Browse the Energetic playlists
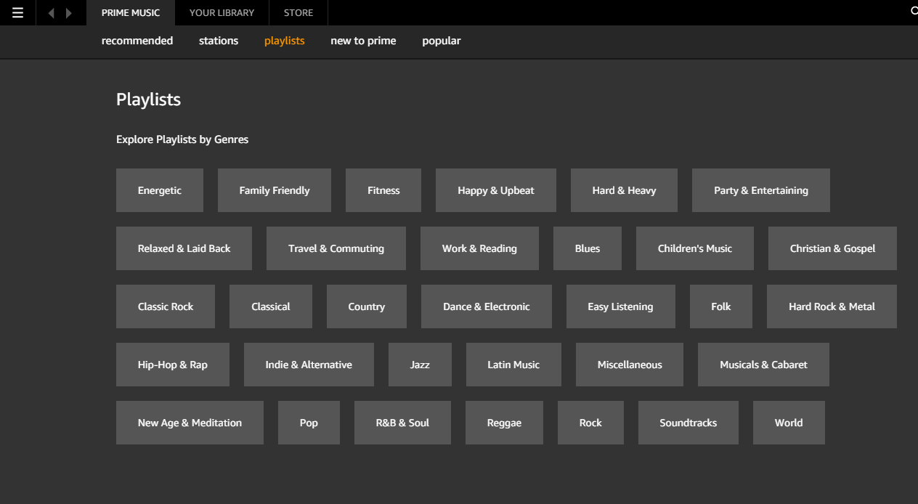Viewport: 918px width, 504px height. (x=159, y=190)
